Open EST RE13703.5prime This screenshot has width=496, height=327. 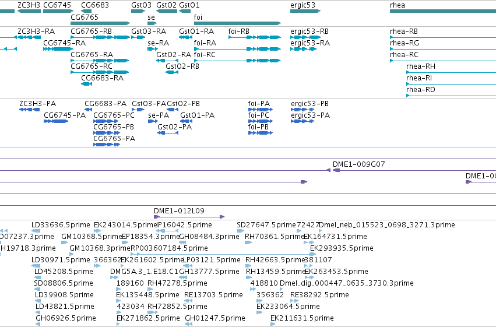[213, 295]
